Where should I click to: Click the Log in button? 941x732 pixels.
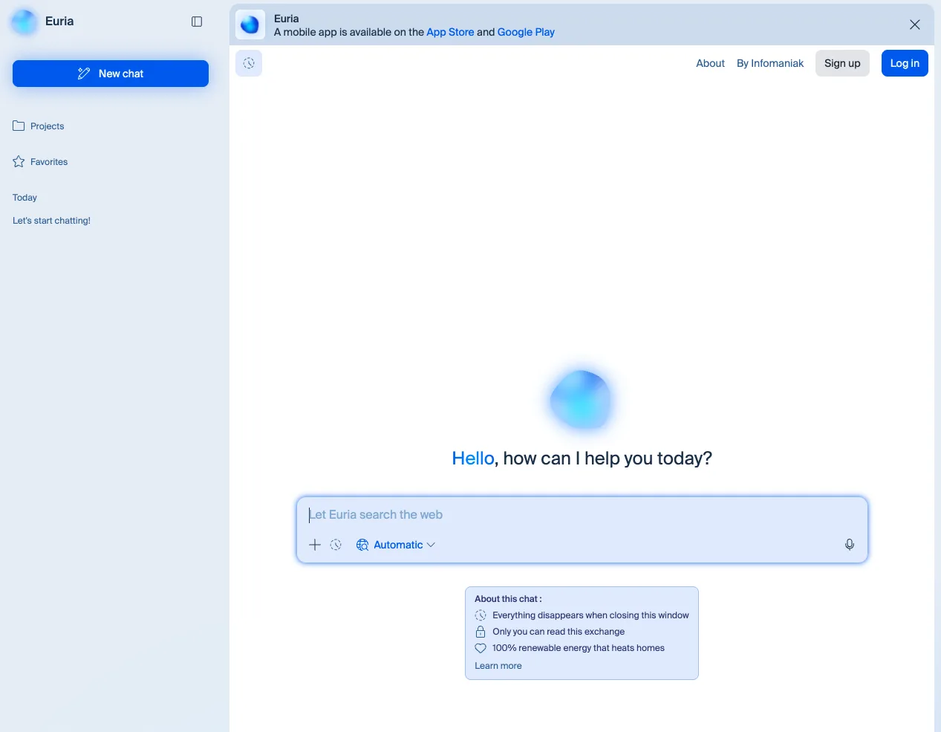[x=904, y=63]
